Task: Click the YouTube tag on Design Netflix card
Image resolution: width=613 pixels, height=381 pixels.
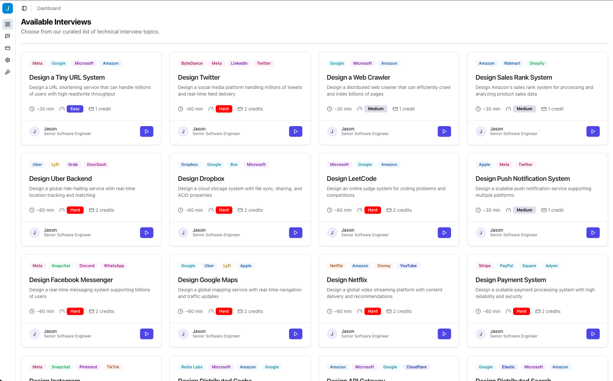Action: pos(408,266)
